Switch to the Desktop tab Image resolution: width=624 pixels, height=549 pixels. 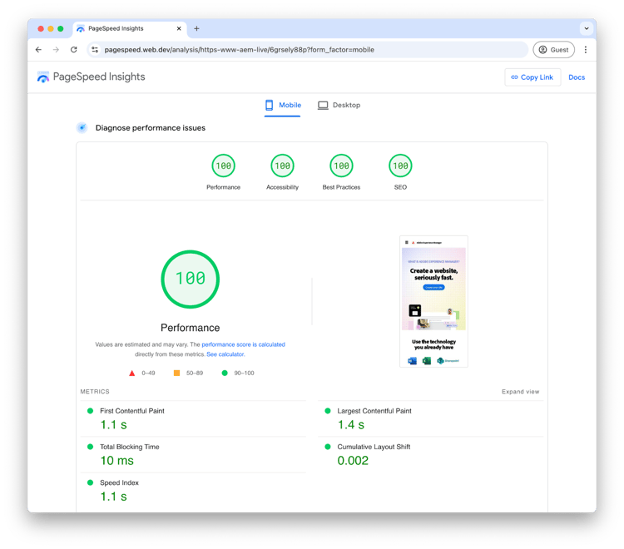[x=339, y=106]
